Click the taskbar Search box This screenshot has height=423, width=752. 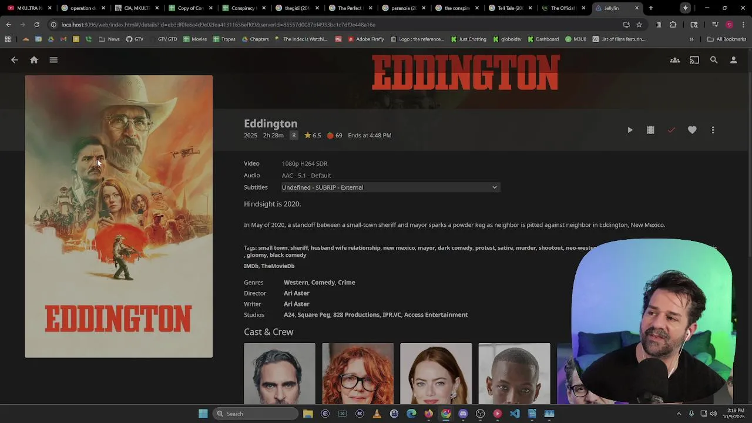click(x=256, y=414)
